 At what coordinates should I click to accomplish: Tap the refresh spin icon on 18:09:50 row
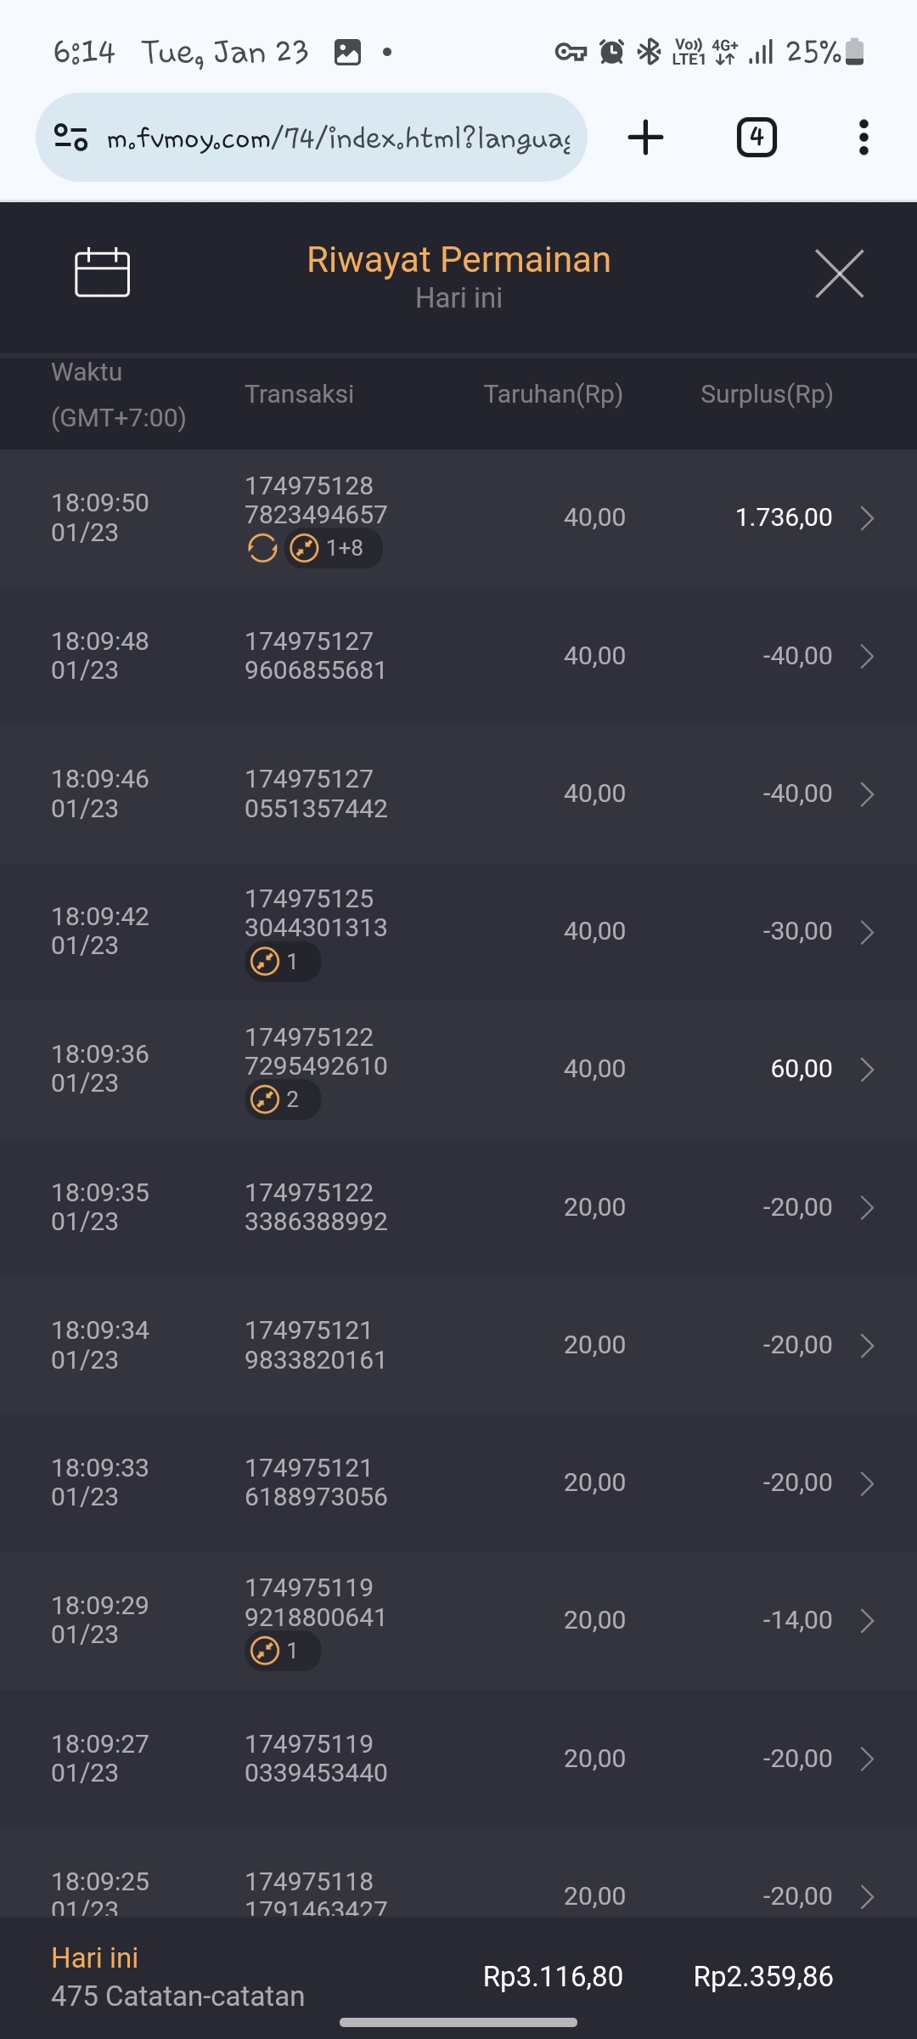262,549
